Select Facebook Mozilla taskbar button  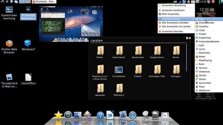pyautogui.click(x=44, y=2)
